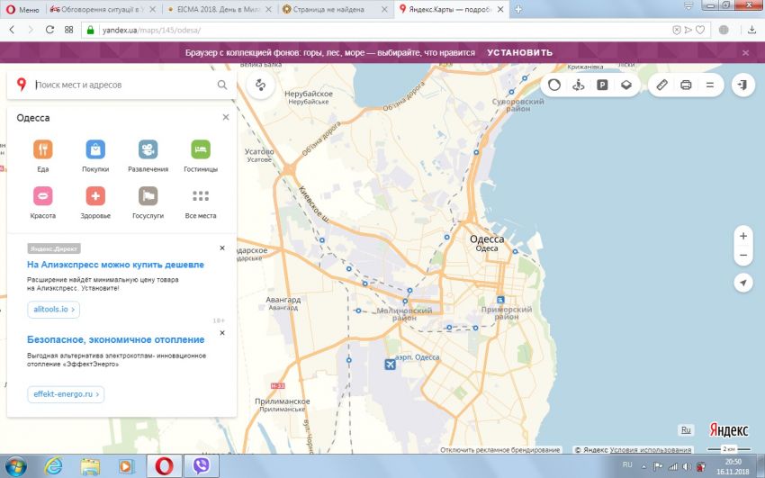Open the Windows Start button
Viewport: 765px width, 478px height.
pyautogui.click(x=15, y=466)
